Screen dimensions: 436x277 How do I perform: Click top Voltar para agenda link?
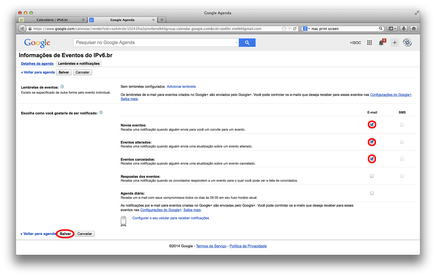pyautogui.click(x=38, y=72)
